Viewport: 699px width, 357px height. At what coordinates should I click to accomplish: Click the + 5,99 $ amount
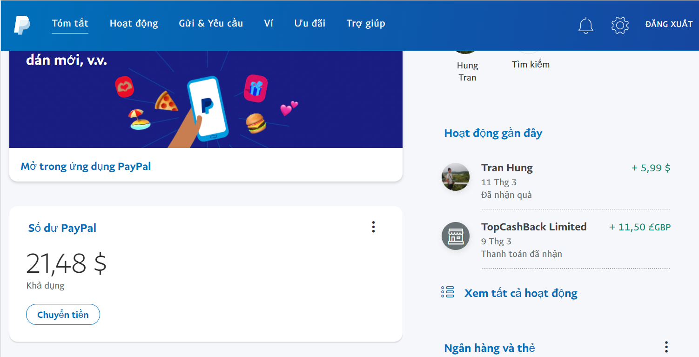[x=651, y=168]
